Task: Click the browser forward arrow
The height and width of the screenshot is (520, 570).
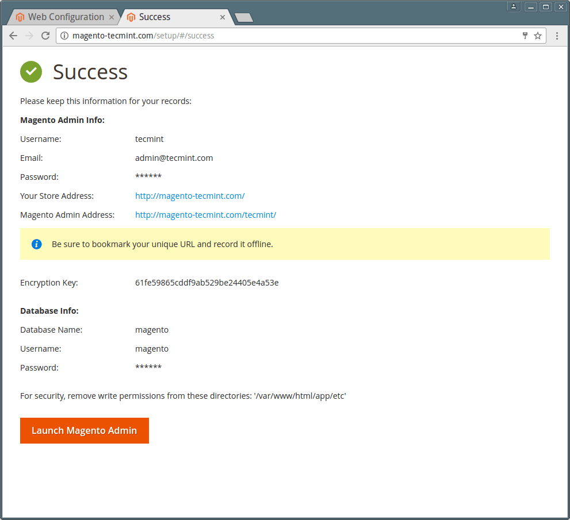Action: point(29,36)
